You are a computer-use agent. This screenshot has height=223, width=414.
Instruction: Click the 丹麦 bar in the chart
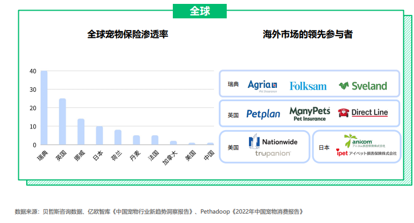click(x=136, y=140)
